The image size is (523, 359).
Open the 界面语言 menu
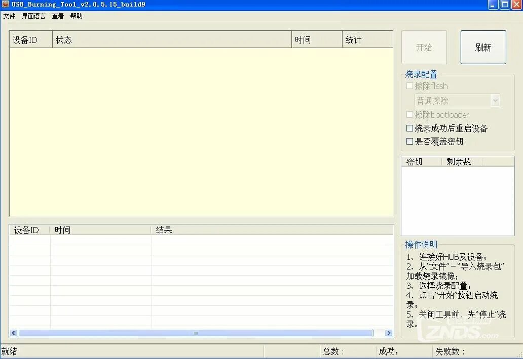pyautogui.click(x=33, y=16)
